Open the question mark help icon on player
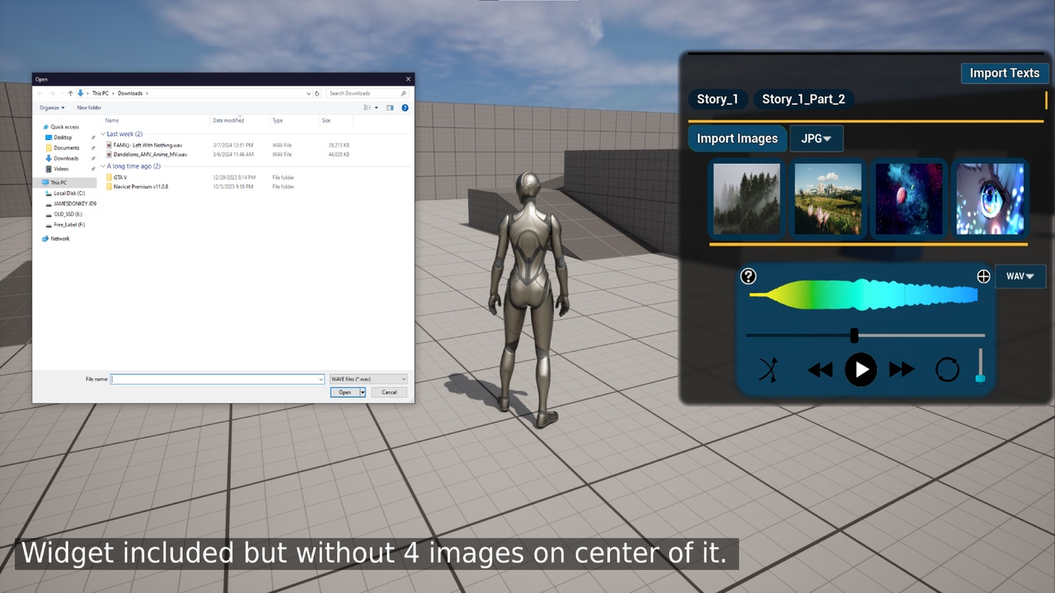 [x=748, y=276]
